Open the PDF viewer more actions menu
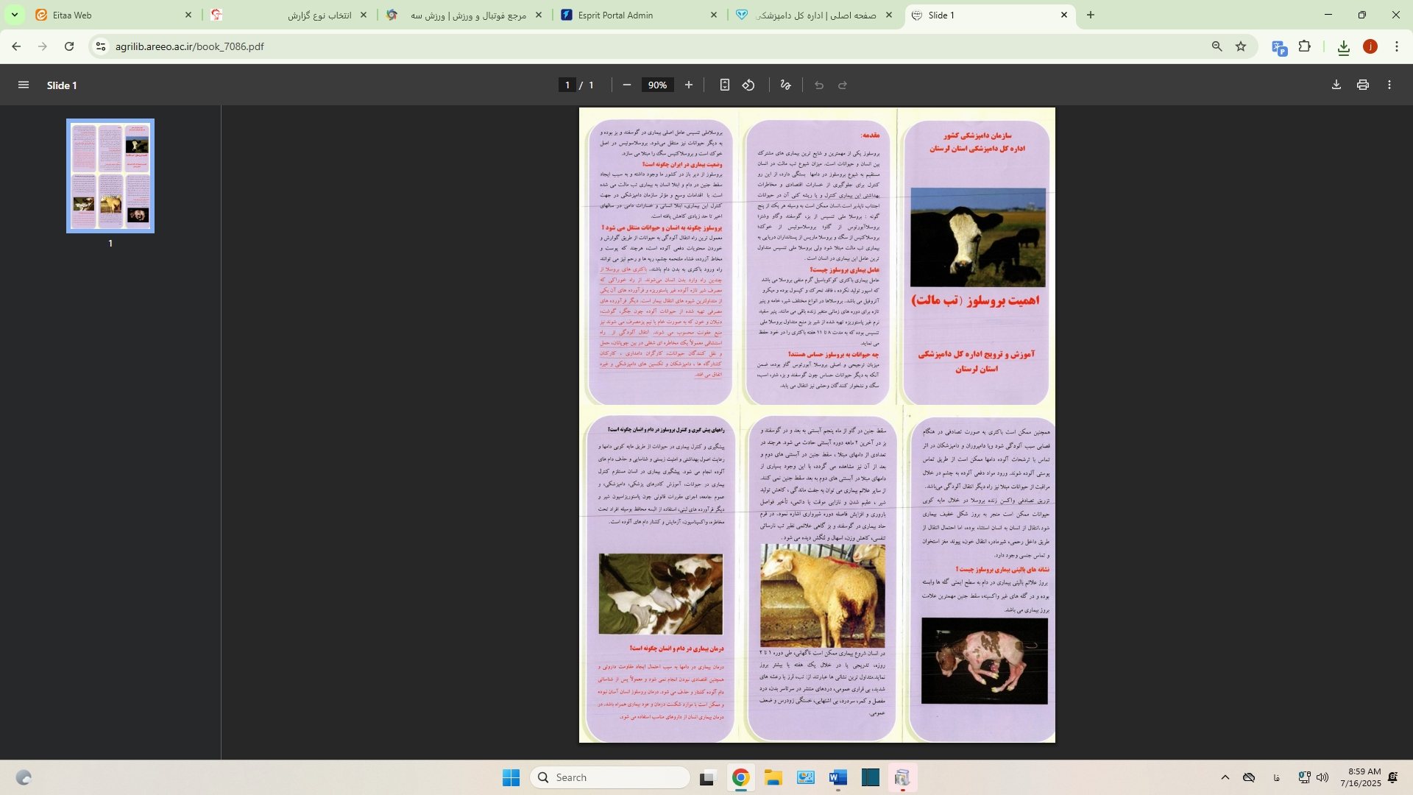This screenshot has width=1413, height=795. tap(1389, 85)
